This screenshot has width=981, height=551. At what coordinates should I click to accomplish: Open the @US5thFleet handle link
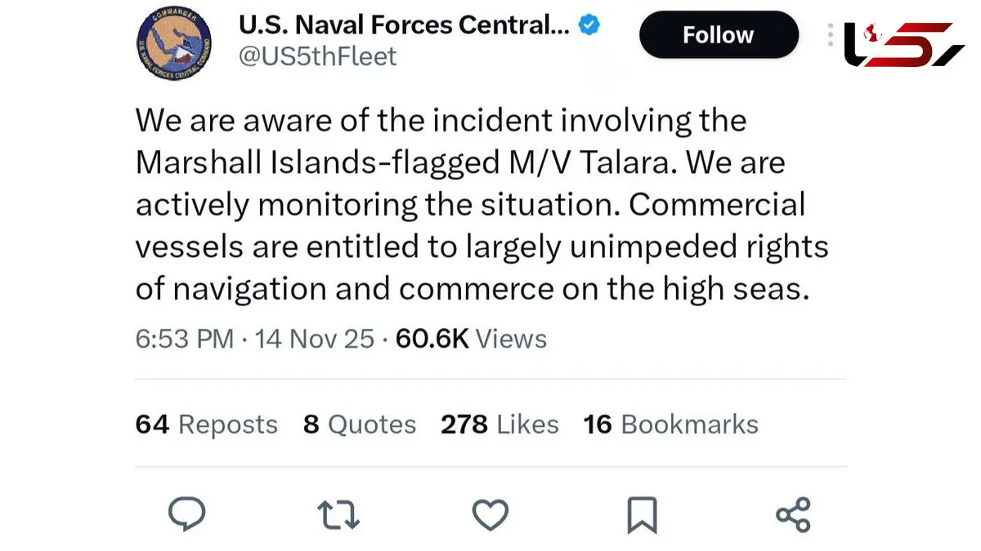[x=317, y=56]
